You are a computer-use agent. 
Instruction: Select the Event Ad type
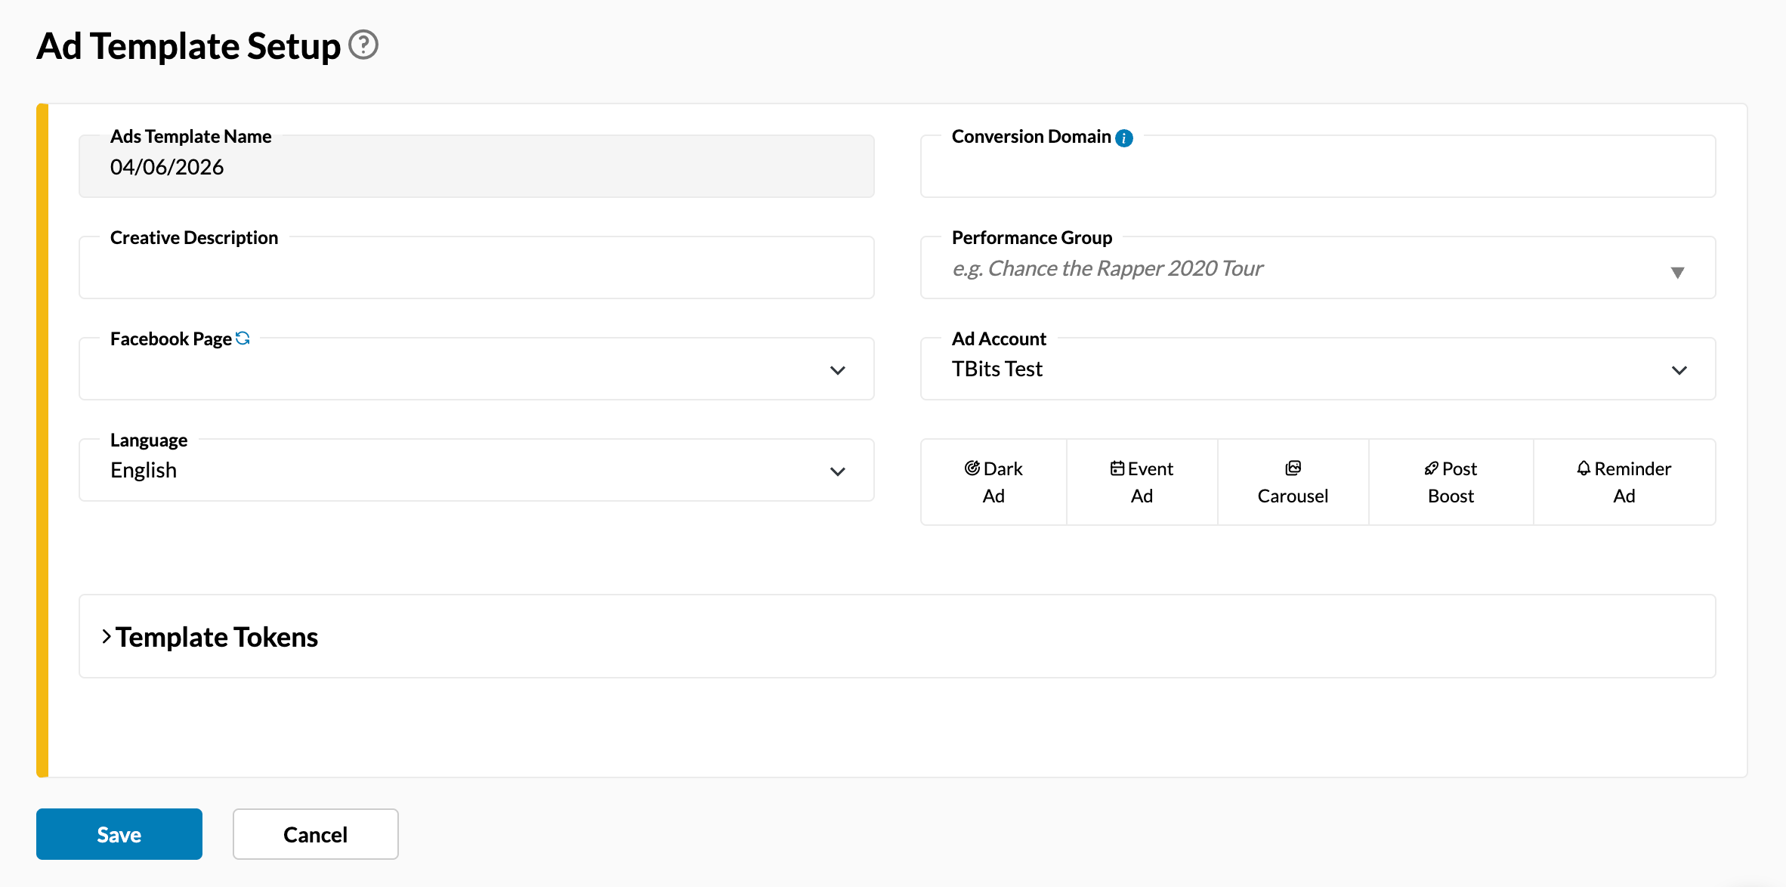pos(1142,482)
